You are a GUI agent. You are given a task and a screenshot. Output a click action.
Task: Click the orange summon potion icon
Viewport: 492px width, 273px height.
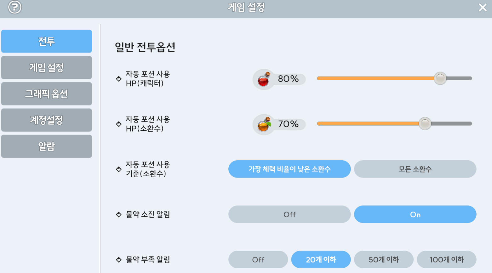264,125
